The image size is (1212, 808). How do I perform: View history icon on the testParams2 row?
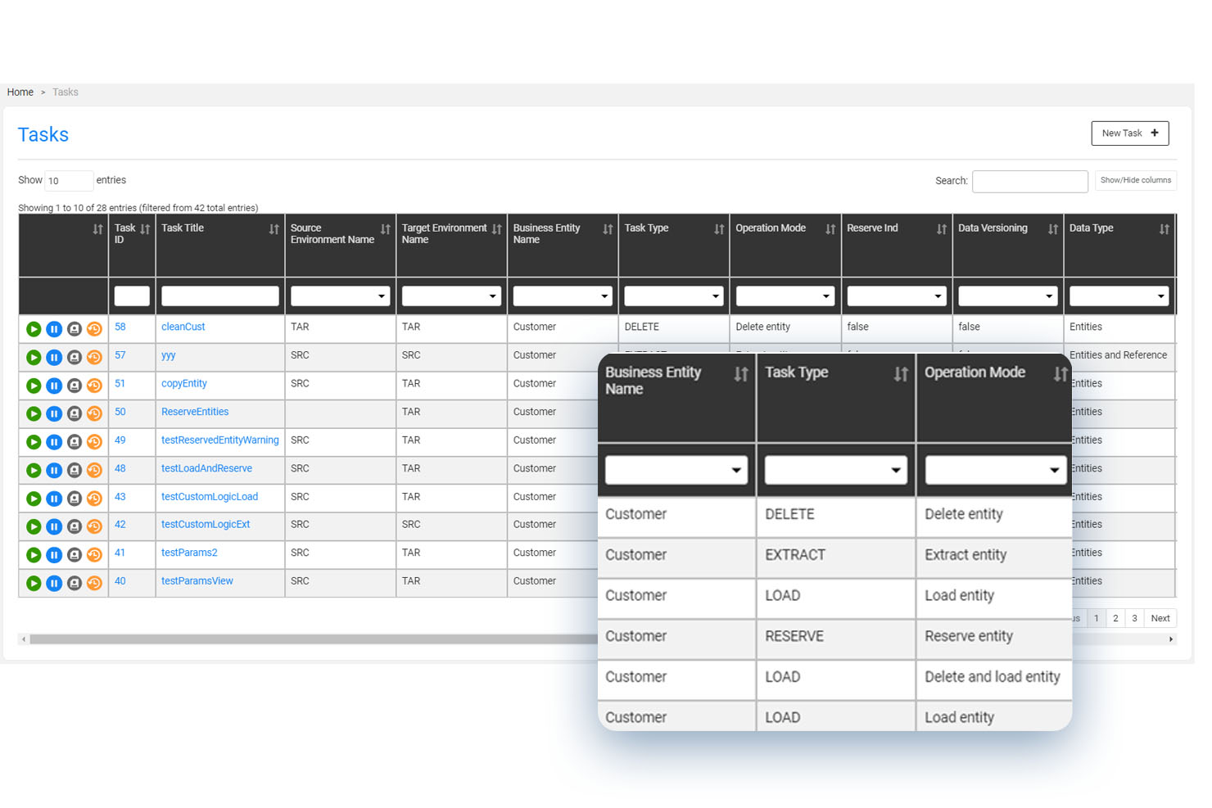(x=95, y=554)
